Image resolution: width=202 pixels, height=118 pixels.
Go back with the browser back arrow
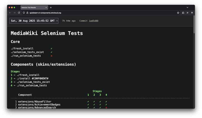pyautogui.click(x=10, y=13)
